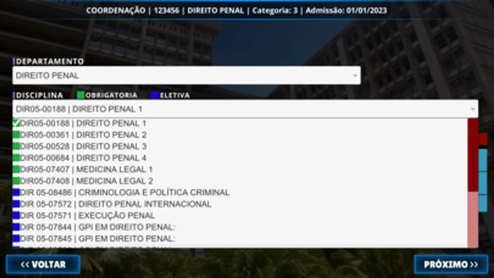494x278 pixels.
Task: Click the VOLTAR back button
Action: coord(43,264)
